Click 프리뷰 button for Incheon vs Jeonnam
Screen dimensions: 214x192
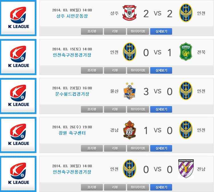pos(92,187)
